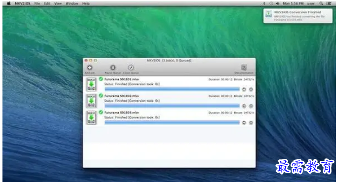Image resolution: width=337 pixels, height=182 pixels.
Task: Open Spotlight search magnifier icon
Action: (x=321, y=3)
